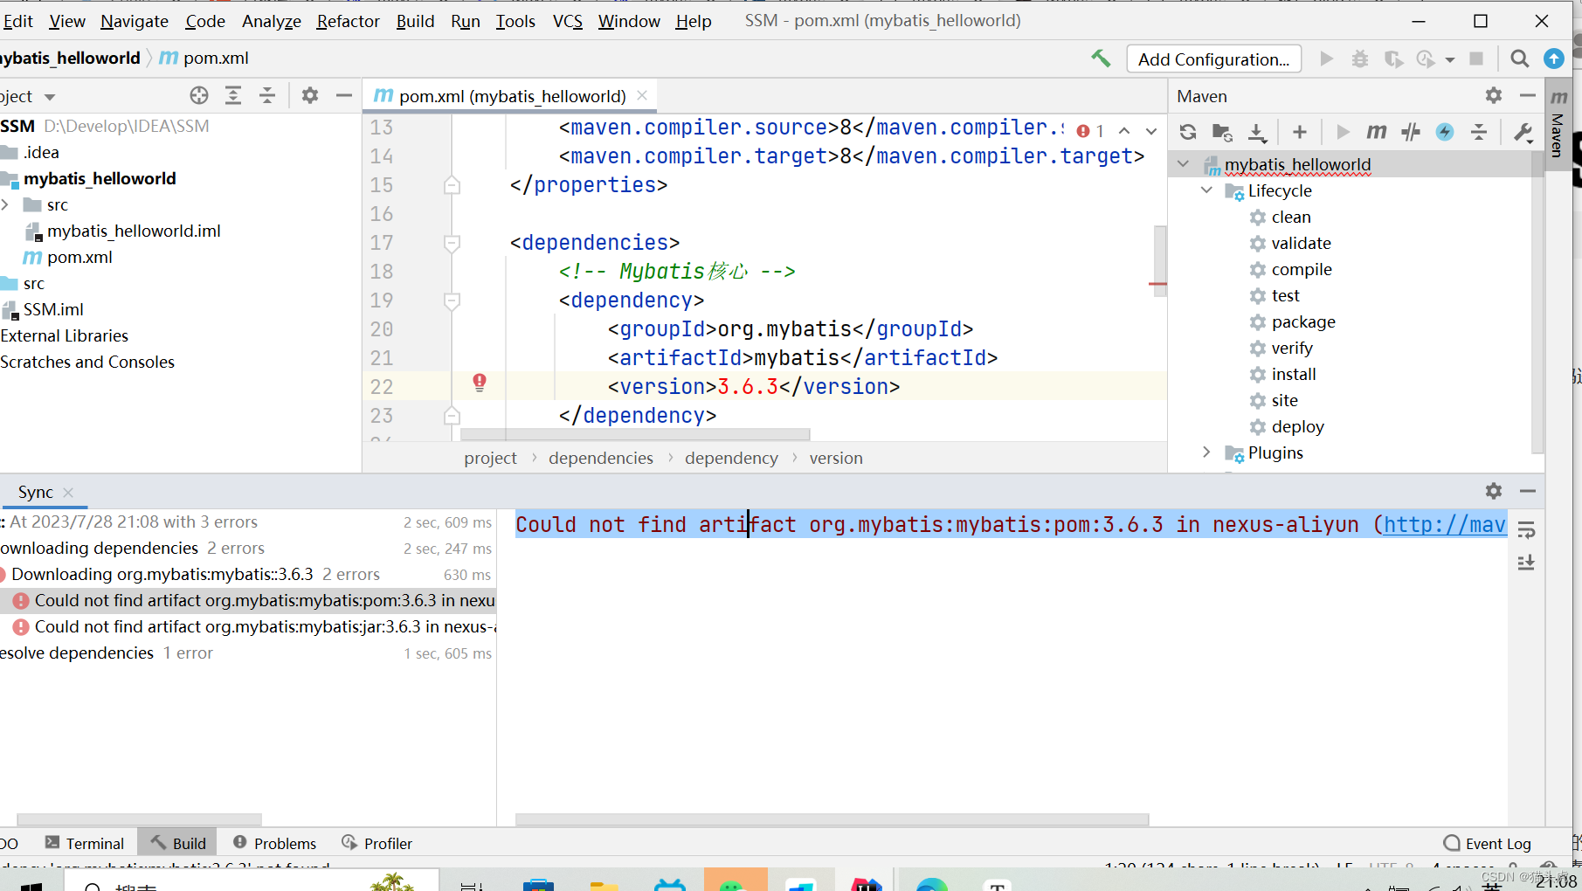Click Add Configuration button
Viewport: 1582px width, 891px height.
click(x=1213, y=59)
